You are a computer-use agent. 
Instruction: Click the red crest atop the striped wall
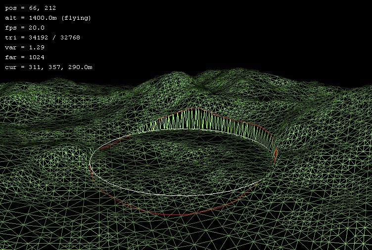(x=198, y=109)
